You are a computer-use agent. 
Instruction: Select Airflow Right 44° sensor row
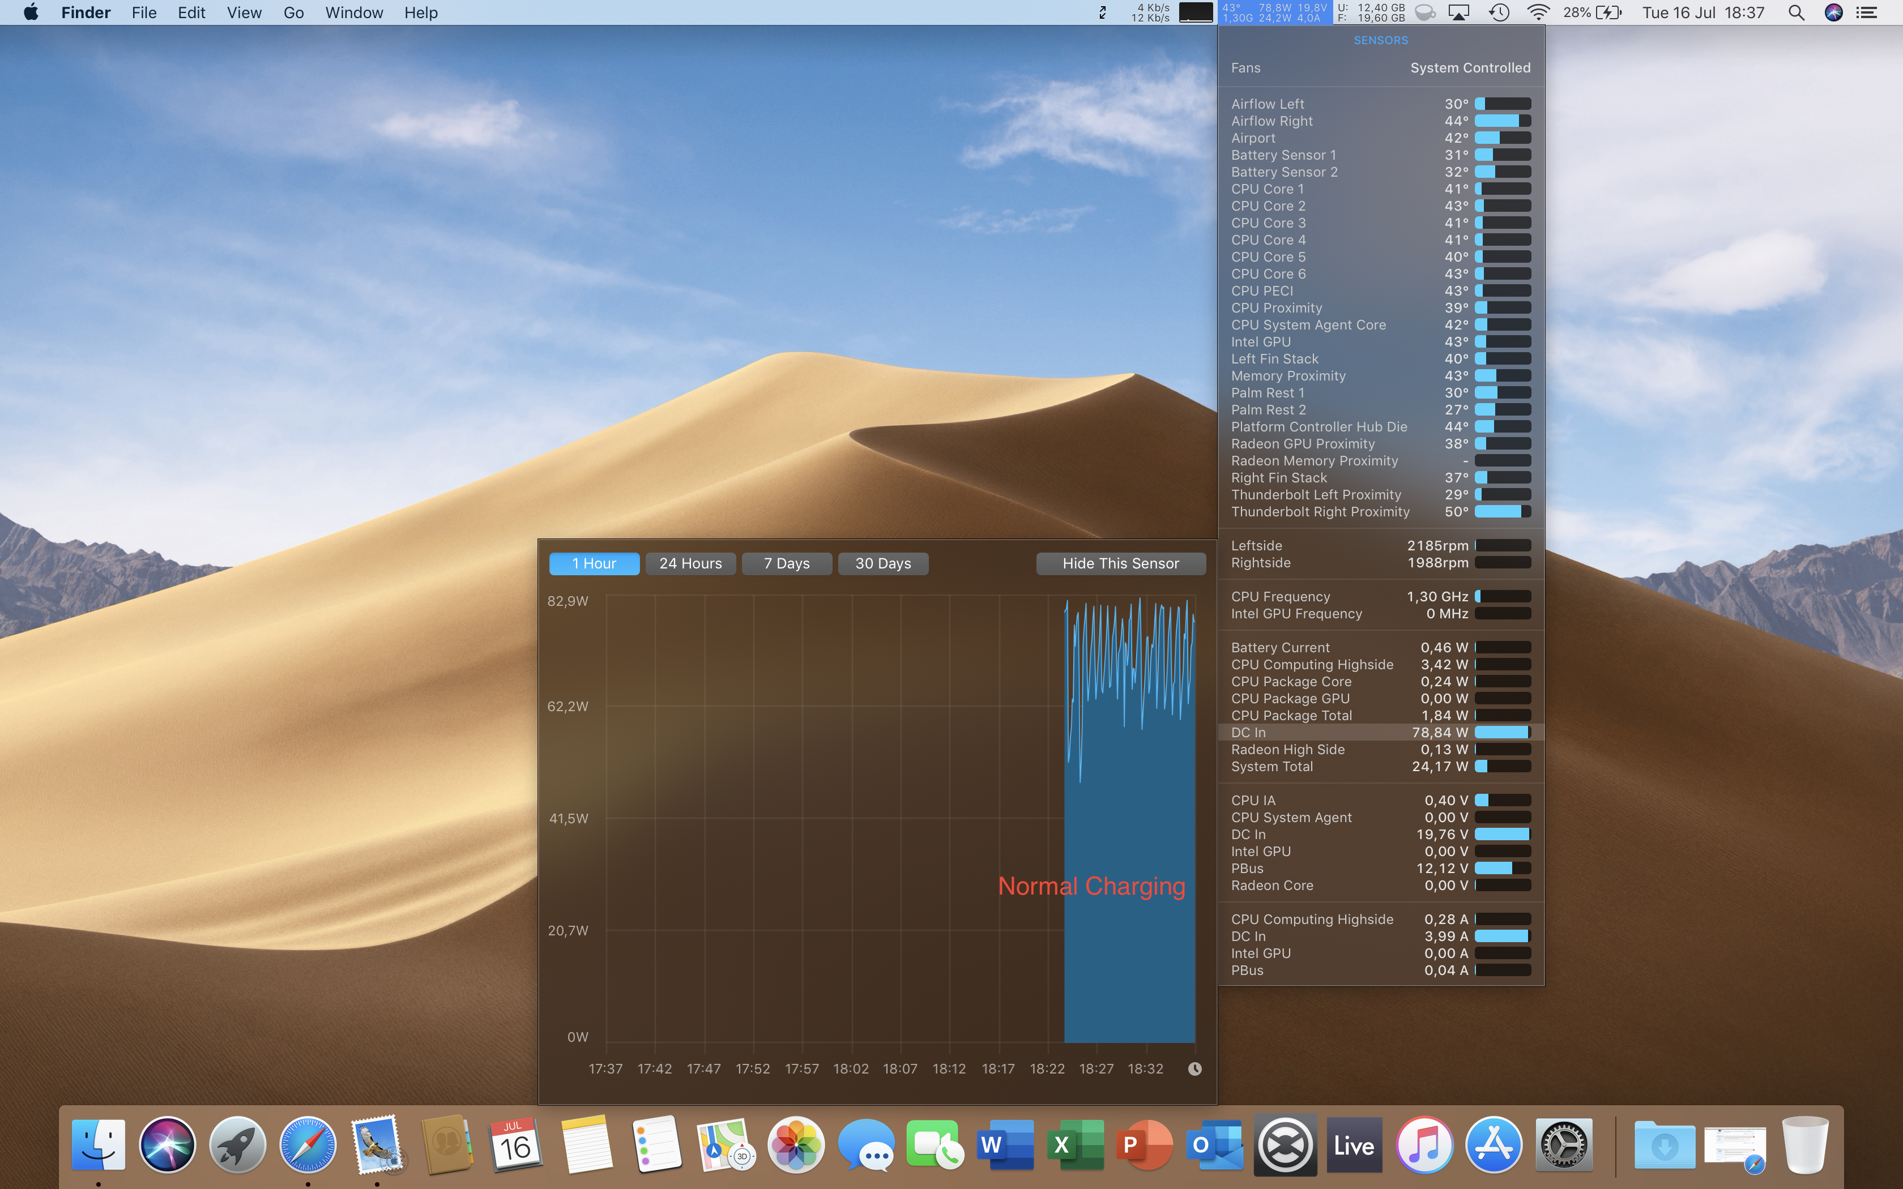coord(1381,121)
